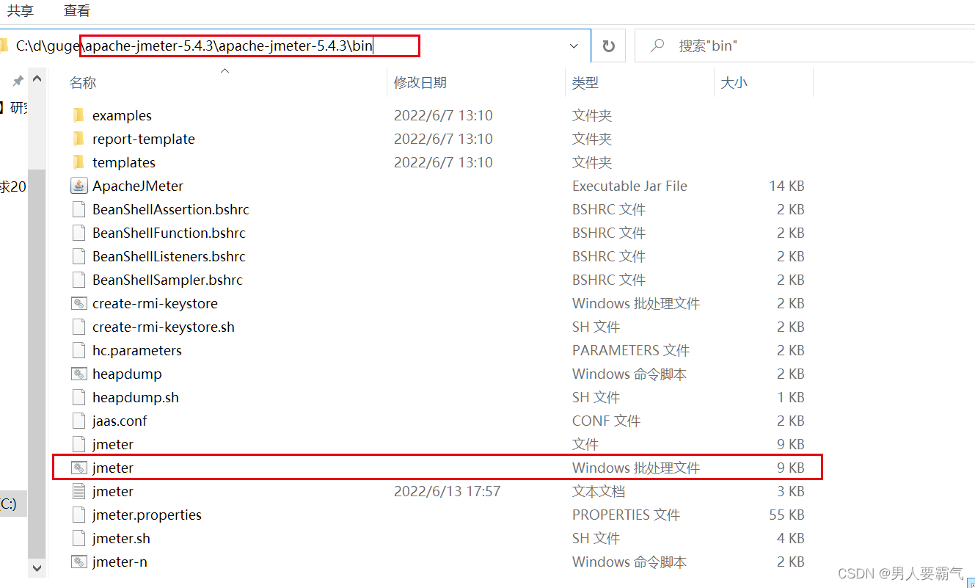Sort by 修改日期 column header
This screenshot has width=975, height=588.
[420, 83]
